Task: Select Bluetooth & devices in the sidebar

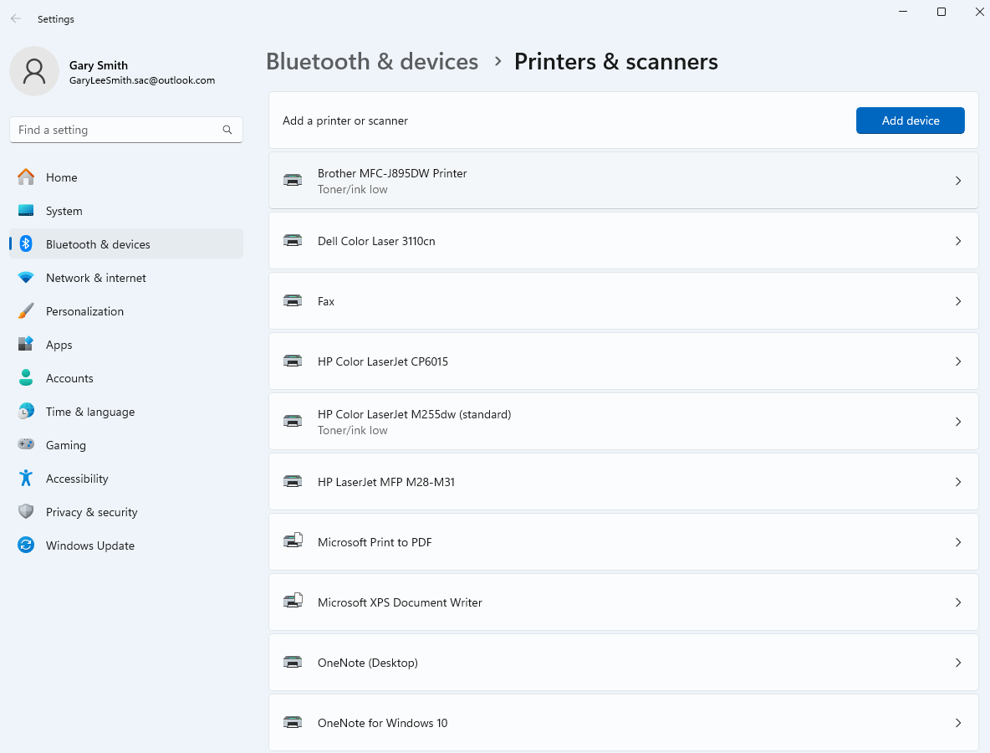Action: pyautogui.click(x=99, y=244)
